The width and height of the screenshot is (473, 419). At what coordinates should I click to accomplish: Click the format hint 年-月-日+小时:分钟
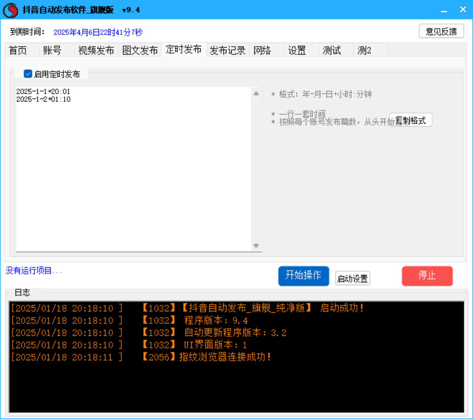(x=337, y=94)
